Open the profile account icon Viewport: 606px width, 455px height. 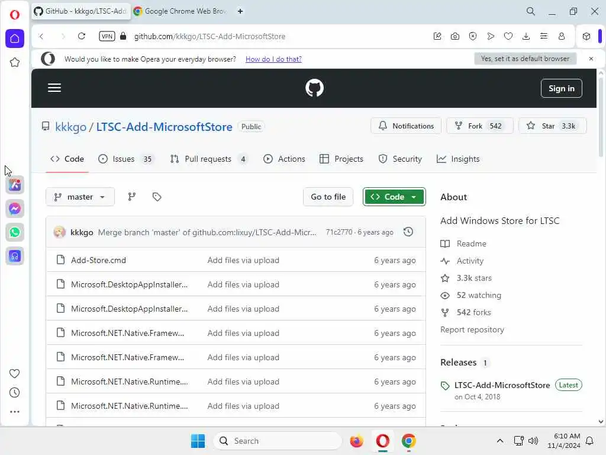click(562, 36)
